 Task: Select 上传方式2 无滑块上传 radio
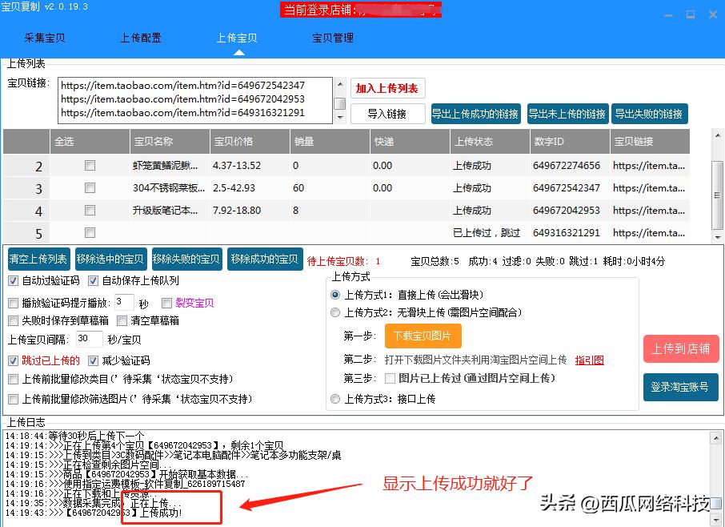335,313
